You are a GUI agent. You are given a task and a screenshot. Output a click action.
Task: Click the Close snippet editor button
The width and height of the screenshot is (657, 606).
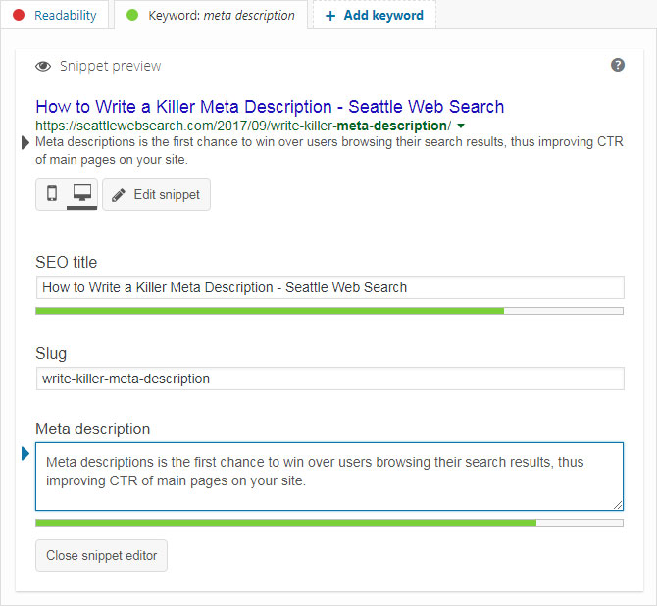(101, 555)
